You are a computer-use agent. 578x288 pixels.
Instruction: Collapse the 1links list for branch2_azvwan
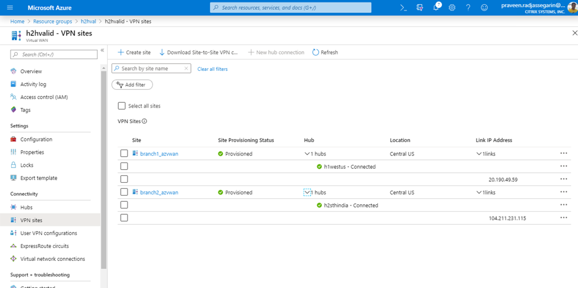[479, 193]
